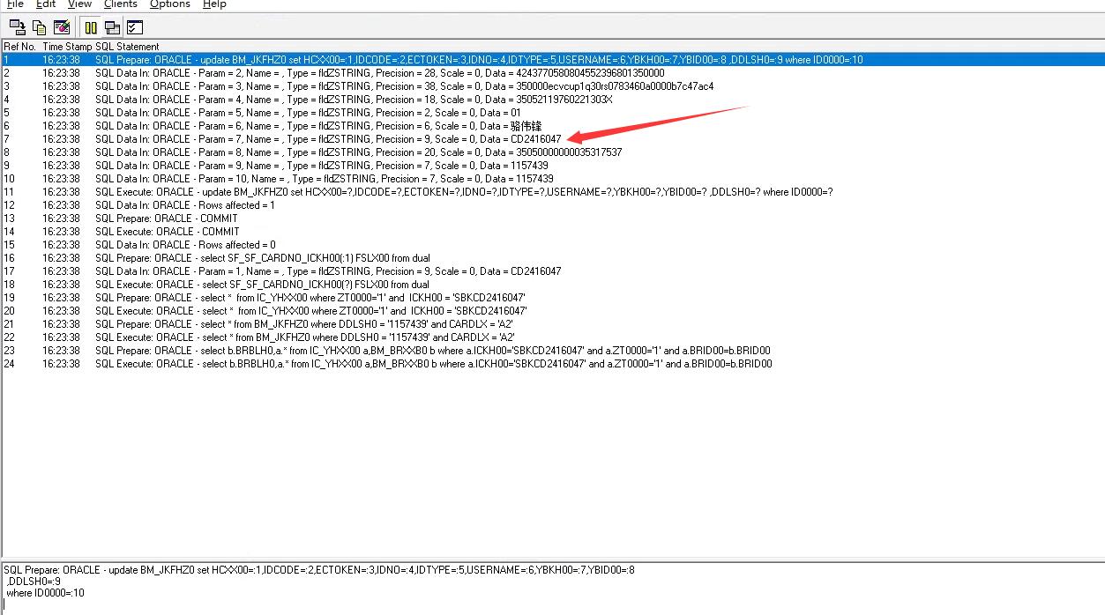Select row 2 Data In Param = 2
The width and height of the screenshot is (1105, 615).
pyautogui.click(x=552, y=73)
